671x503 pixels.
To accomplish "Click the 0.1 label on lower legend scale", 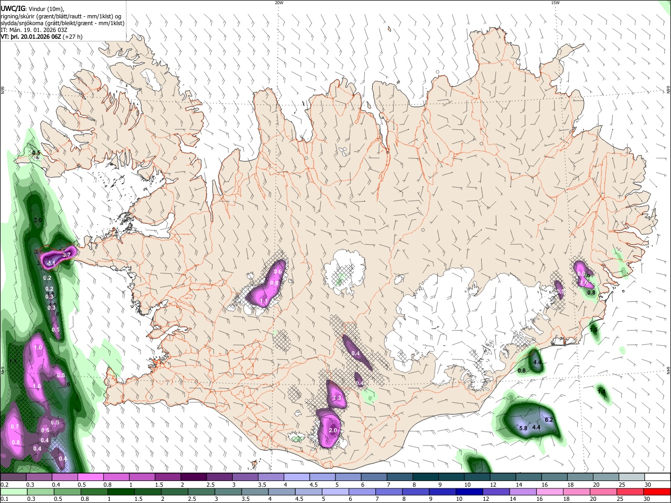I will pyautogui.click(x=5, y=499).
